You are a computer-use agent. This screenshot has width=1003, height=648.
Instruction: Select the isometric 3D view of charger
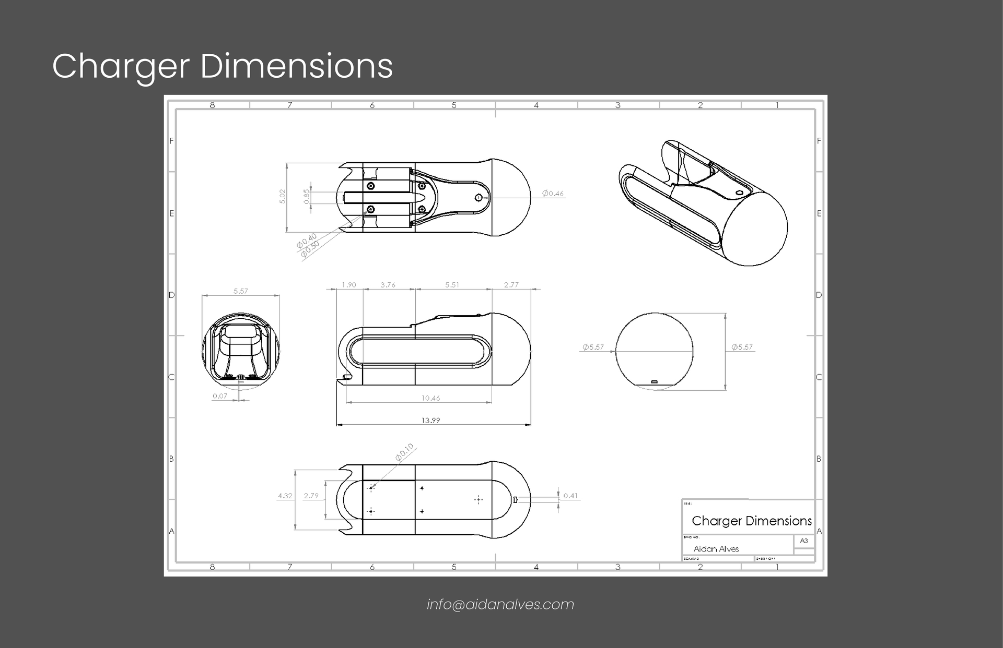703,203
